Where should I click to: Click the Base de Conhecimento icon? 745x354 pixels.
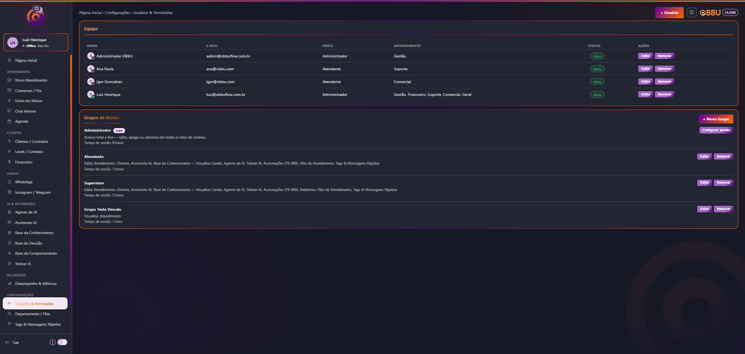9,233
